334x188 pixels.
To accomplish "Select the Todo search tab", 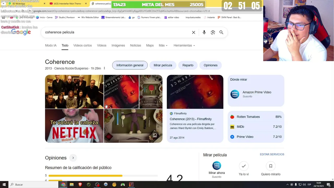I will click(65, 45).
